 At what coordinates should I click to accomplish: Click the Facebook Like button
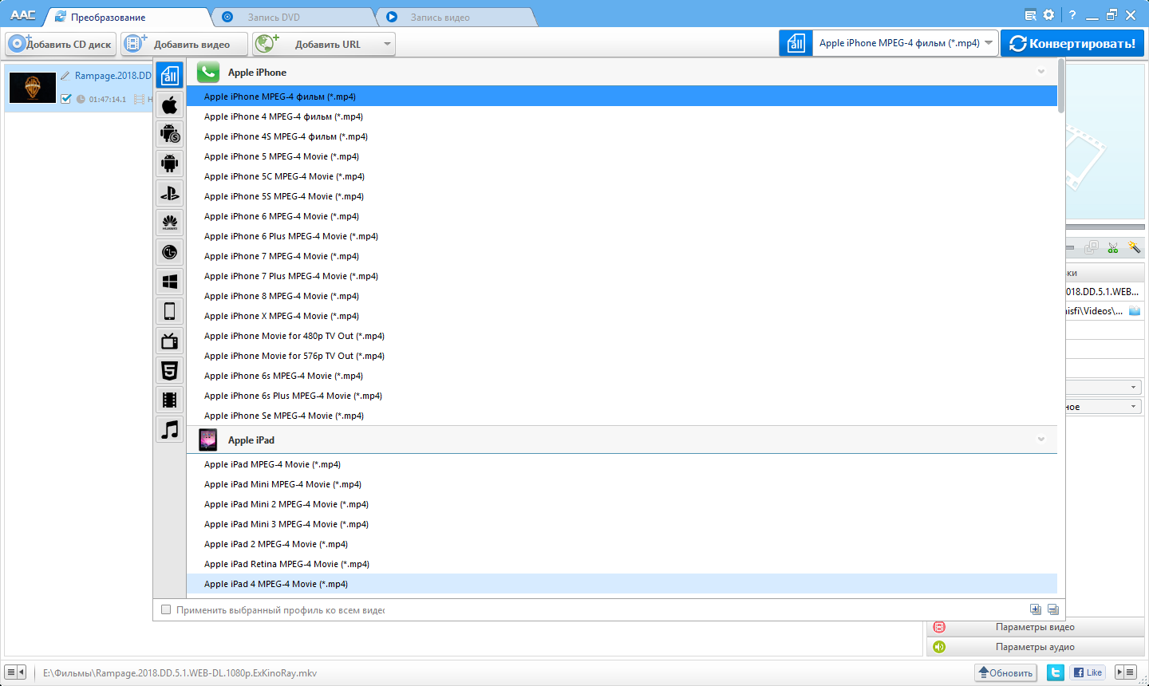(1088, 672)
